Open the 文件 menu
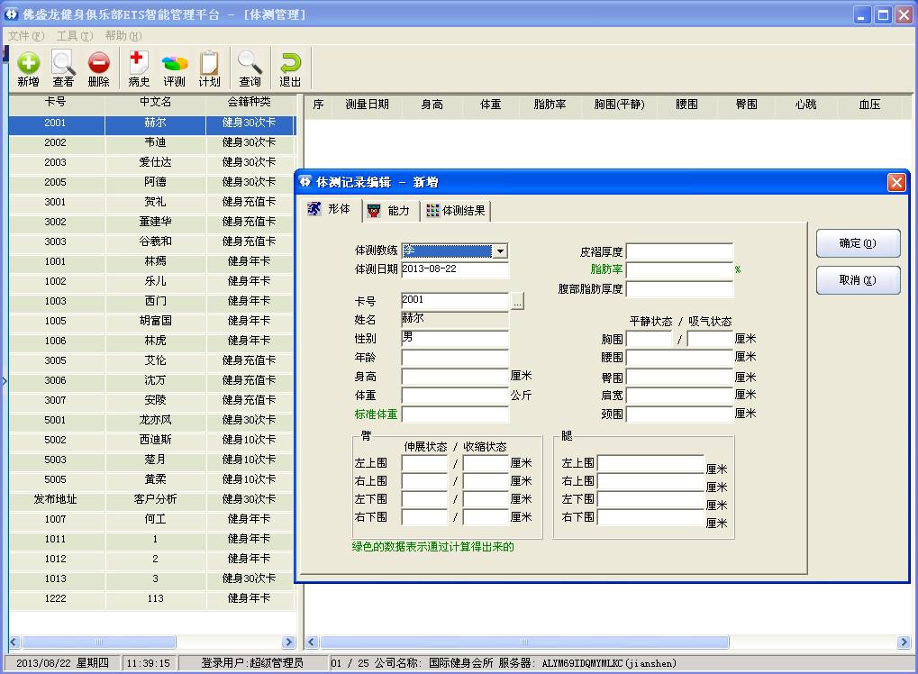 coord(26,36)
